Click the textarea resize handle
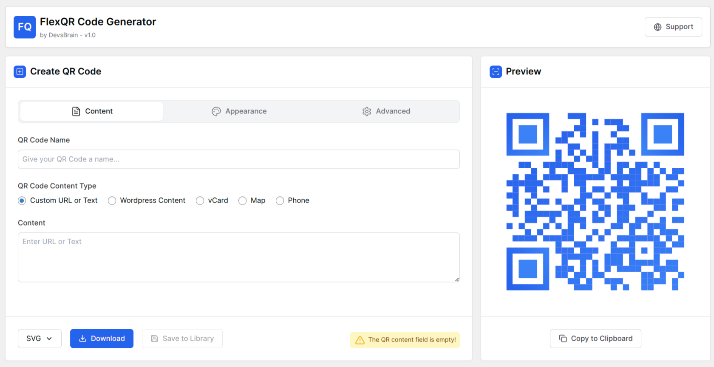The width and height of the screenshot is (714, 367). (457, 279)
